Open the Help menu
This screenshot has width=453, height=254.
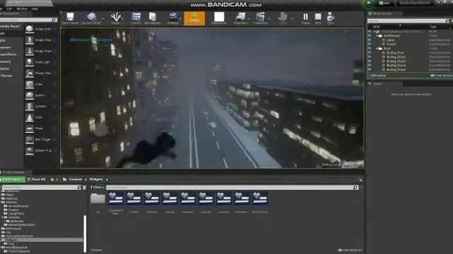click(35, 9)
